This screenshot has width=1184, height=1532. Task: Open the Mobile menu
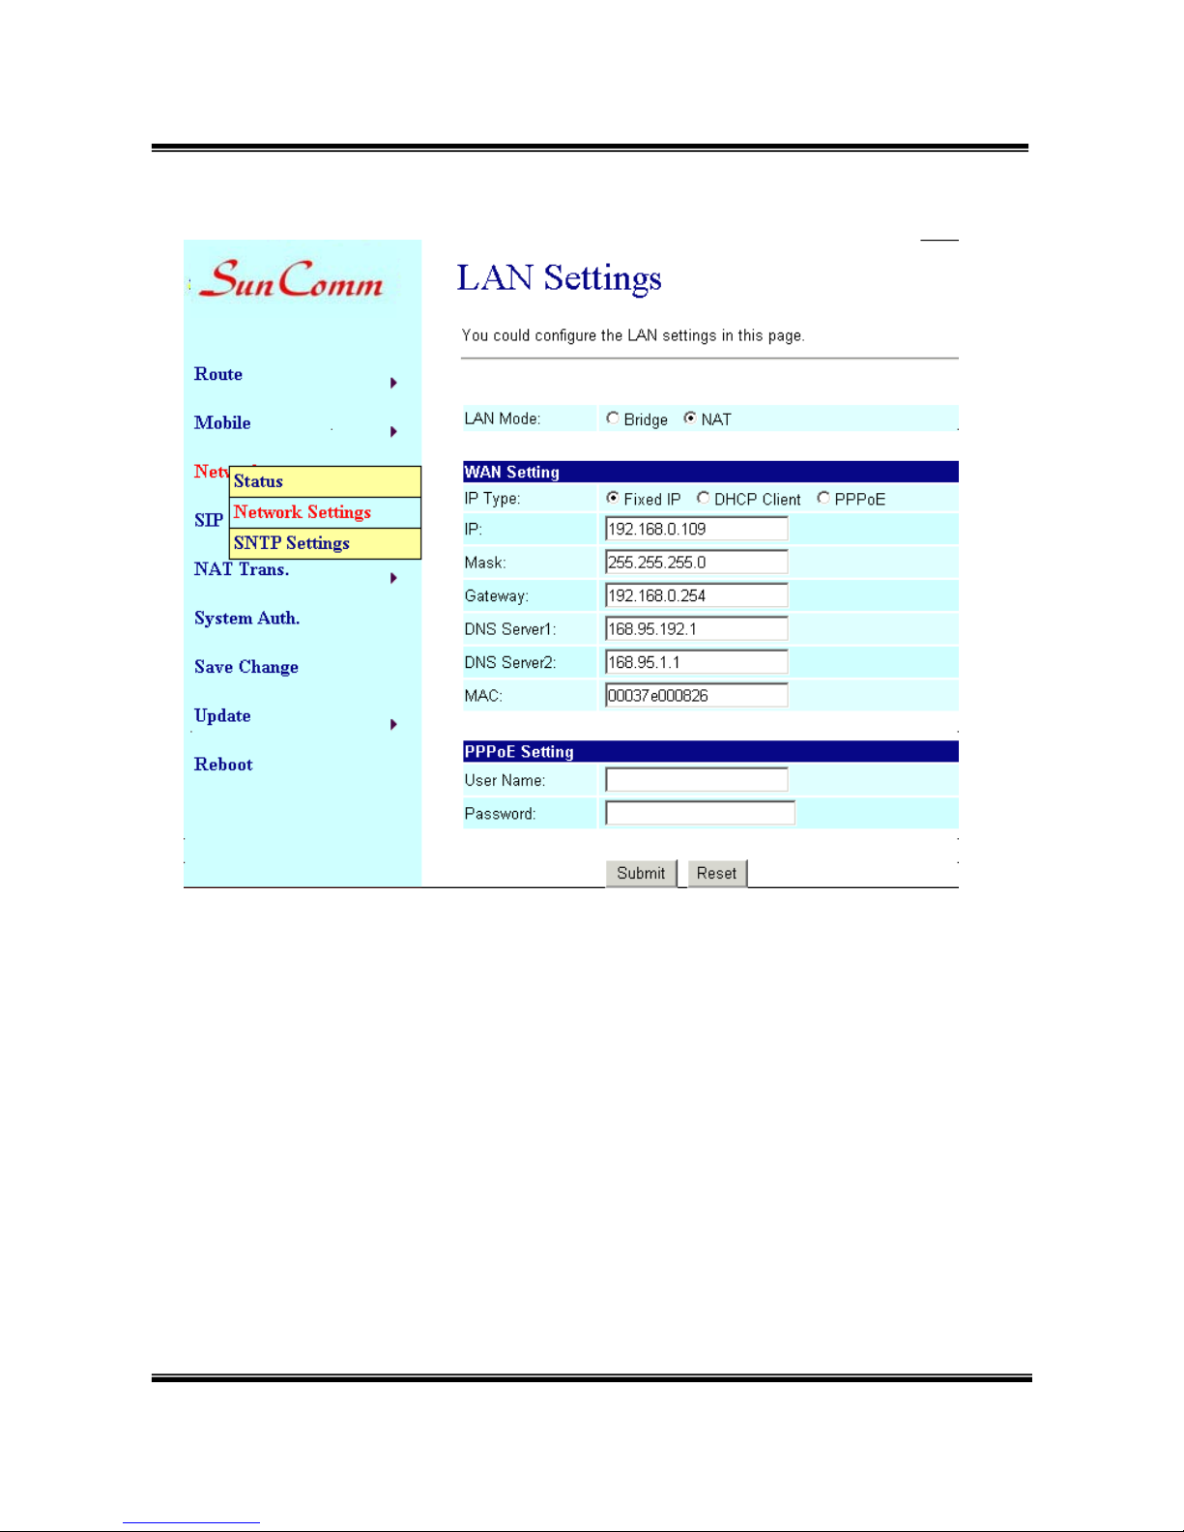pos(222,422)
